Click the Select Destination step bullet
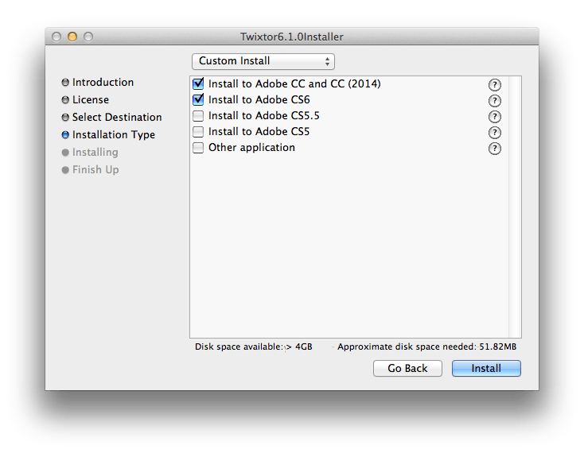Image resolution: width=584 pixels, height=453 pixels. click(65, 117)
